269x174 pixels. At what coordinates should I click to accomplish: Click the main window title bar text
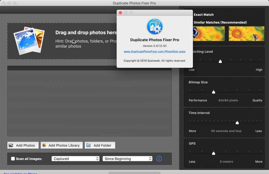pyautogui.click(x=134, y=3)
